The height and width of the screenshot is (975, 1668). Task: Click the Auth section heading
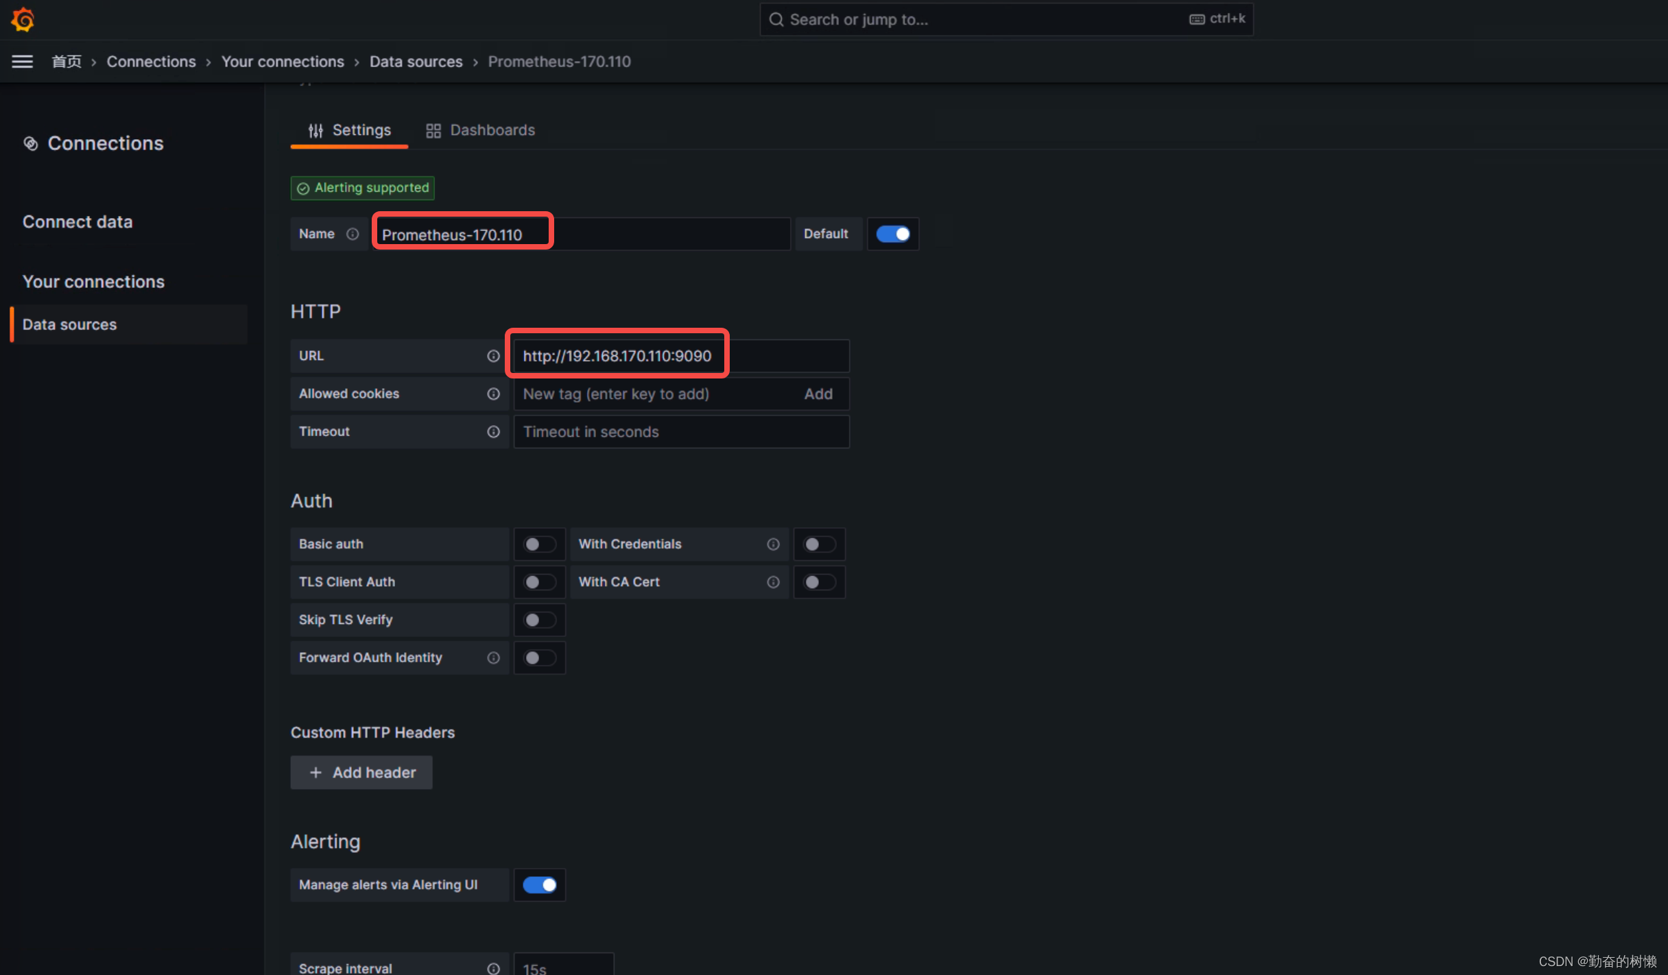[x=311, y=501]
